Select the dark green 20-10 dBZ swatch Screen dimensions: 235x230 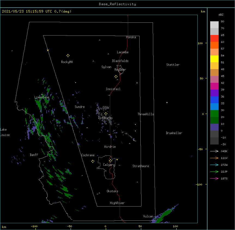pos(214,120)
